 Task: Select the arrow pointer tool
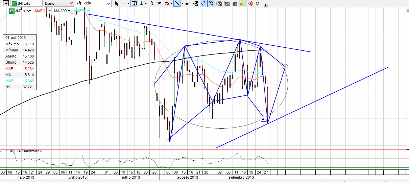click(117, 3)
